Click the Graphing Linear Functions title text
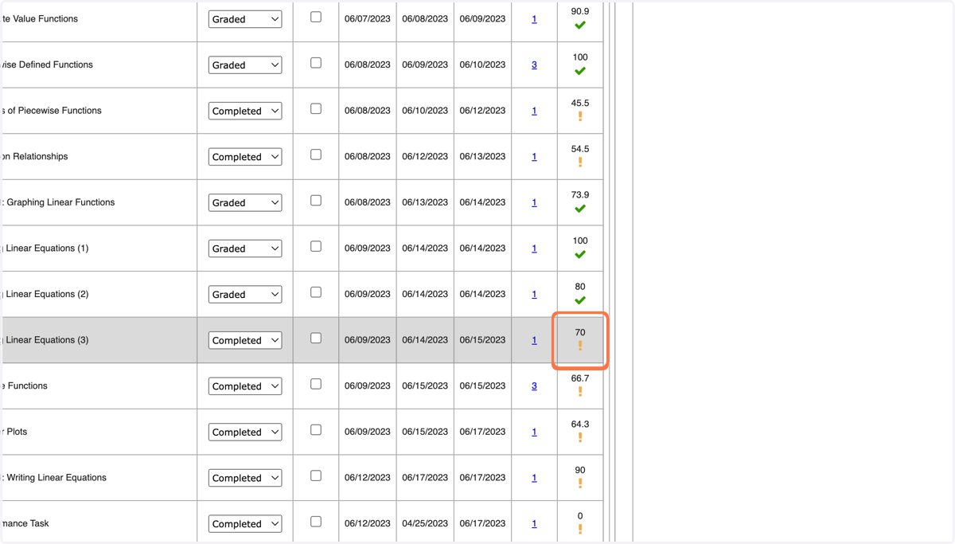Image resolution: width=955 pixels, height=544 pixels. click(x=59, y=202)
